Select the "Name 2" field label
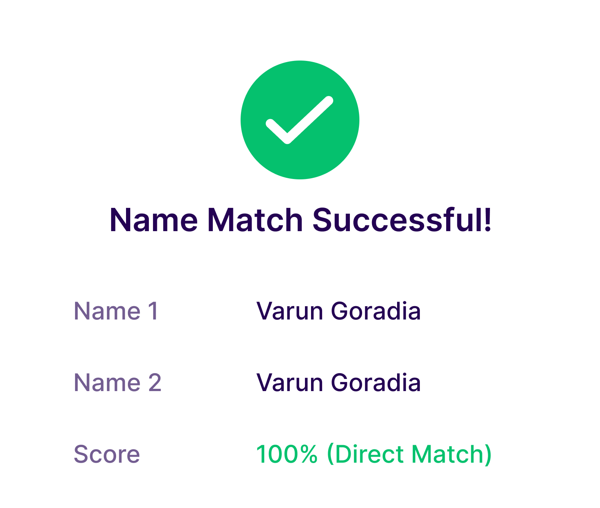 117,382
